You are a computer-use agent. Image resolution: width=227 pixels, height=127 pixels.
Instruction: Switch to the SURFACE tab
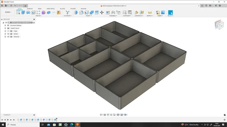pyautogui.click(x=30, y=8)
